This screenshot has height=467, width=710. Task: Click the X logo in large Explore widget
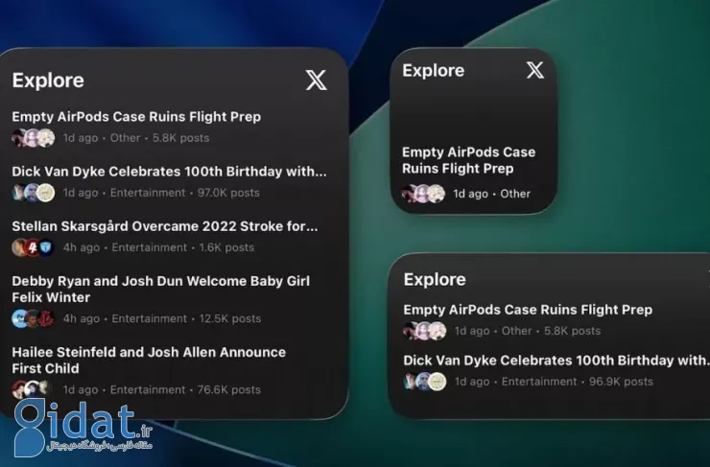pyautogui.click(x=316, y=81)
